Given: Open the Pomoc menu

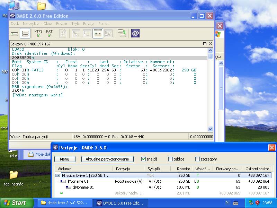Looking at the screenshot, I should [x=104, y=24].
